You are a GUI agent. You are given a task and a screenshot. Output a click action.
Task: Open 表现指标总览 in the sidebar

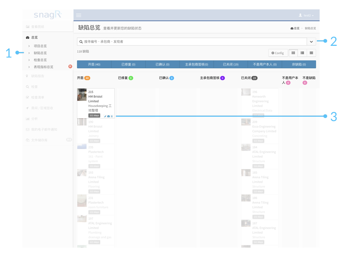(43, 67)
